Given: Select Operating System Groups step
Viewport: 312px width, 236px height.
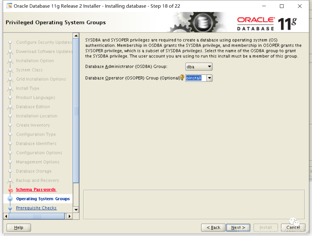Looking at the screenshot, I should [43, 199].
